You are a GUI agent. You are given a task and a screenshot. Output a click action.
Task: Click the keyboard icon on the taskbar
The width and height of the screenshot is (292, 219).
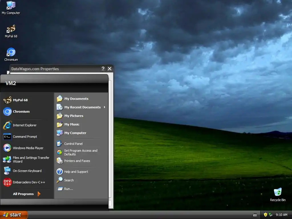click(x=255, y=215)
